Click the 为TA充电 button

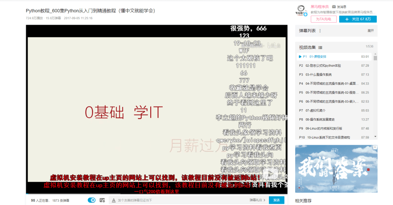tap(323, 19)
